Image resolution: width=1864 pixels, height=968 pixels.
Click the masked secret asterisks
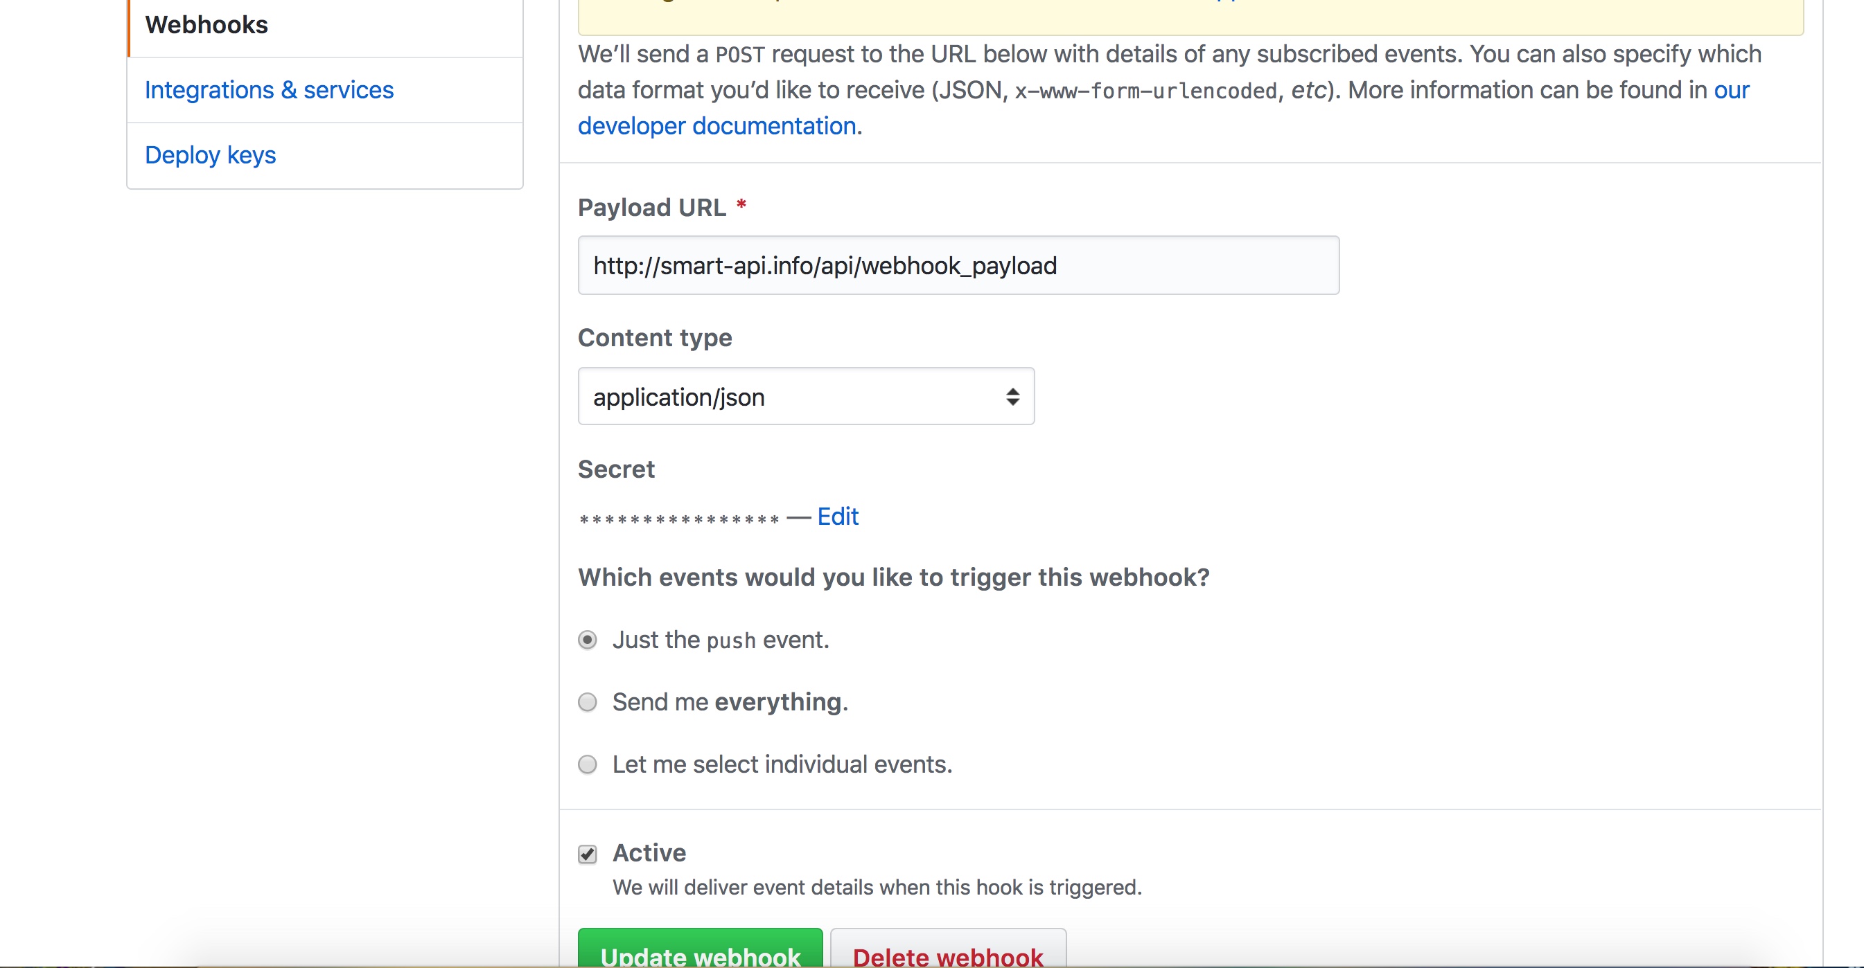tap(676, 517)
